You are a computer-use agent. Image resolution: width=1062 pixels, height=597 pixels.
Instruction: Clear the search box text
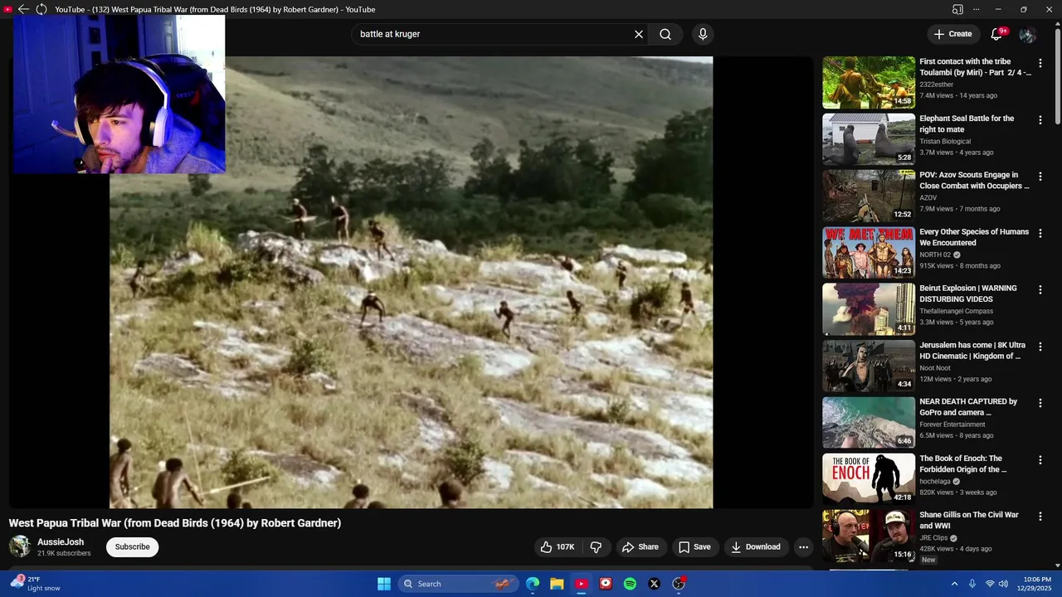pyautogui.click(x=639, y=34)
